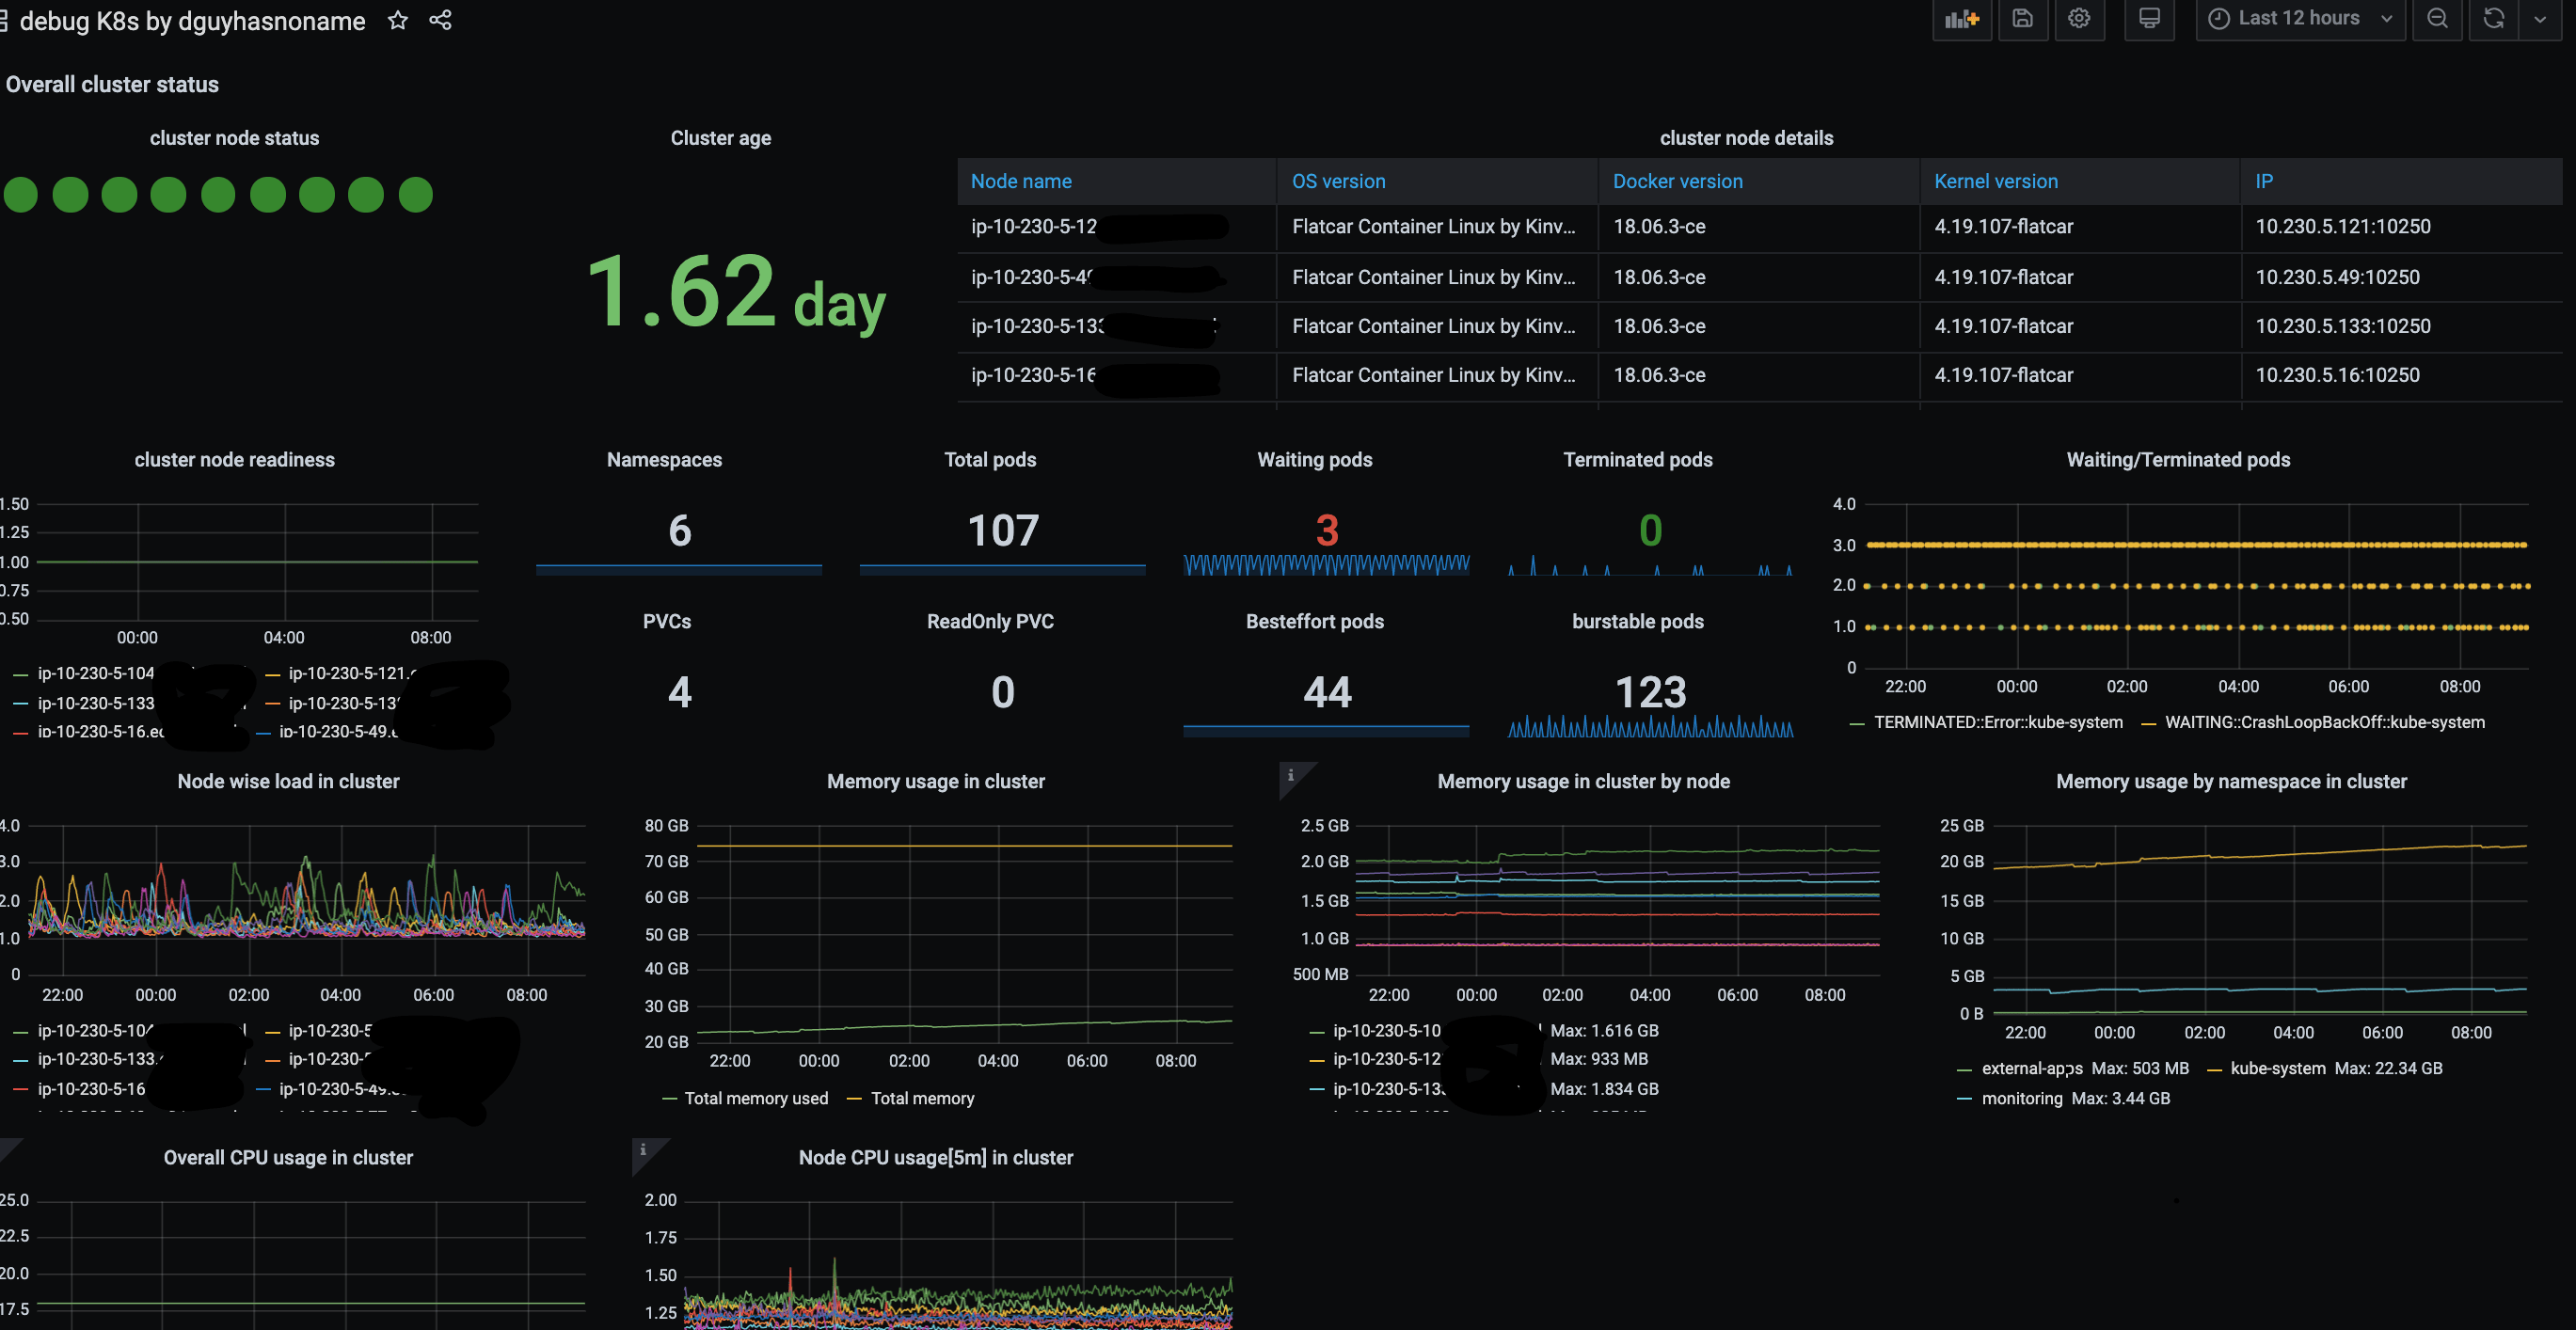2576x1330 pixels.
Task: Click the Add panel icon
Action: click(1962, 19)
